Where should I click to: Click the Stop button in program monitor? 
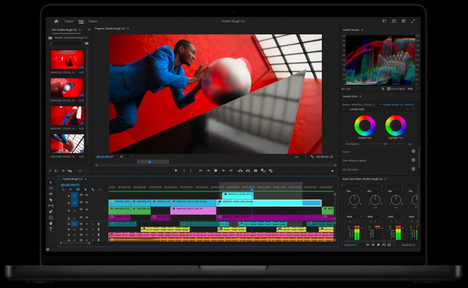click(x=216, y=170)
